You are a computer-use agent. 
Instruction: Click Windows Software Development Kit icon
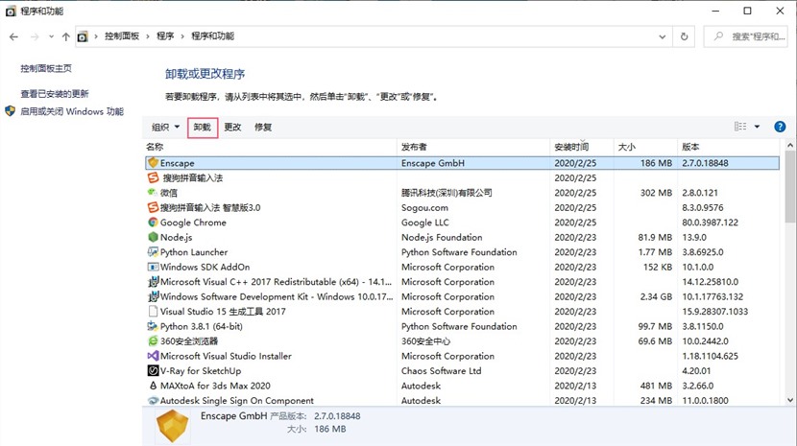coord(153,296)
